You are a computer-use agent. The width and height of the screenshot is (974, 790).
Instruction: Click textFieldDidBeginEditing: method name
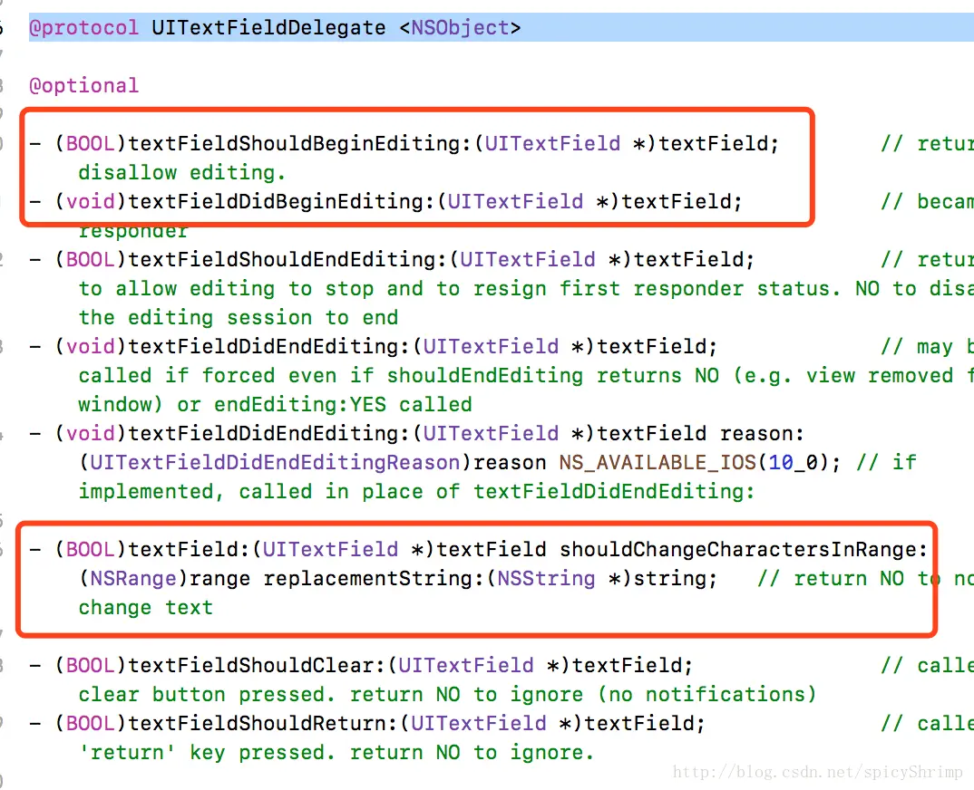pyautogui.click(x=281, y=202)
